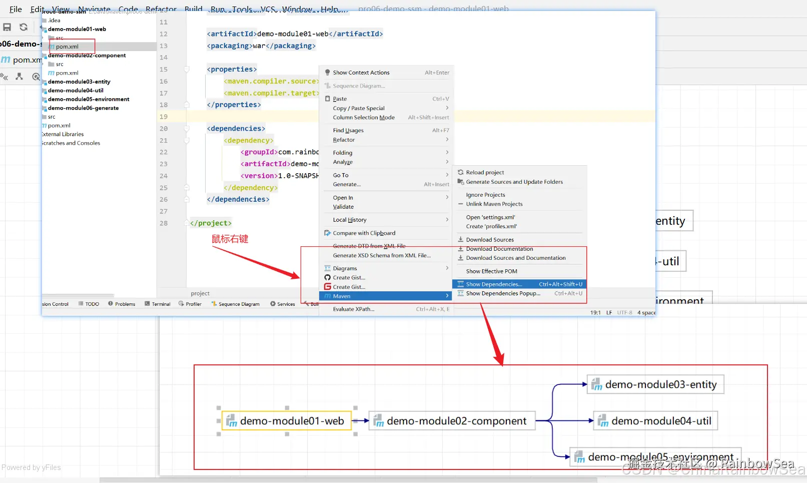Select Generate XSD Schema from XML File
Viewport: 807px width, 483px height.
(382, 256)
